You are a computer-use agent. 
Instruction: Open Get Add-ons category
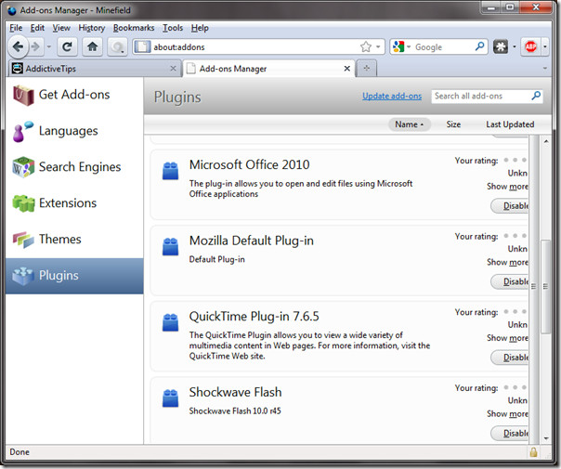tap(74, 95)
